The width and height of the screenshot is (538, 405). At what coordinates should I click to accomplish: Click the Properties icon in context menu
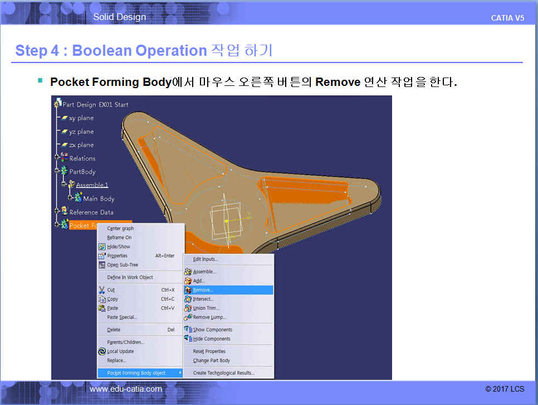(102, 256)
